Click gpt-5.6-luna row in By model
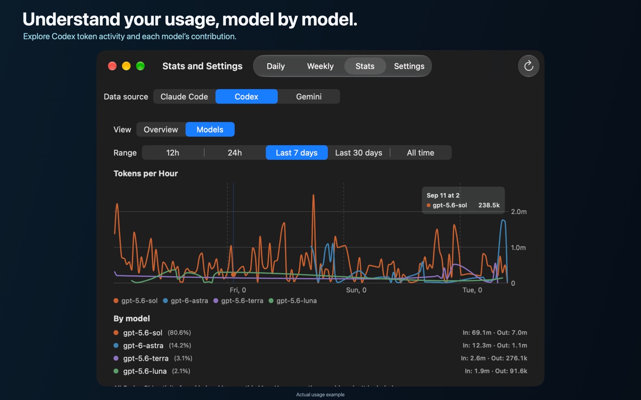Viewport: 641px width, 400px height. [320, 371]
